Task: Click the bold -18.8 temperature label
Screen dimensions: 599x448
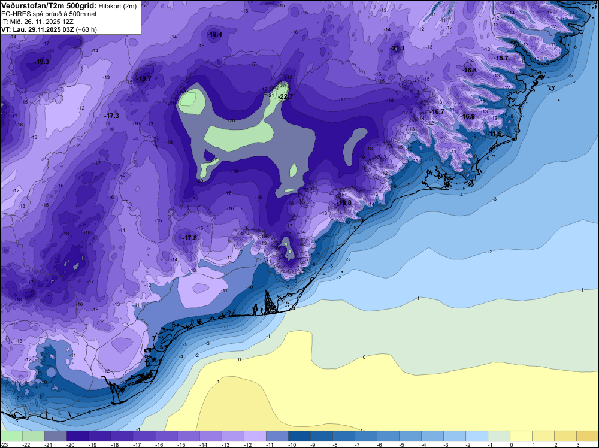Action: click(x=344, y=203)
